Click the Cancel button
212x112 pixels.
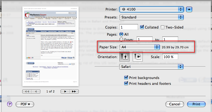(174, 104)
